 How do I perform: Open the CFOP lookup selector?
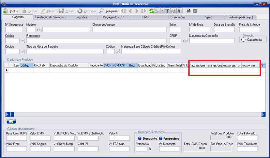click(x=185, y=41)
